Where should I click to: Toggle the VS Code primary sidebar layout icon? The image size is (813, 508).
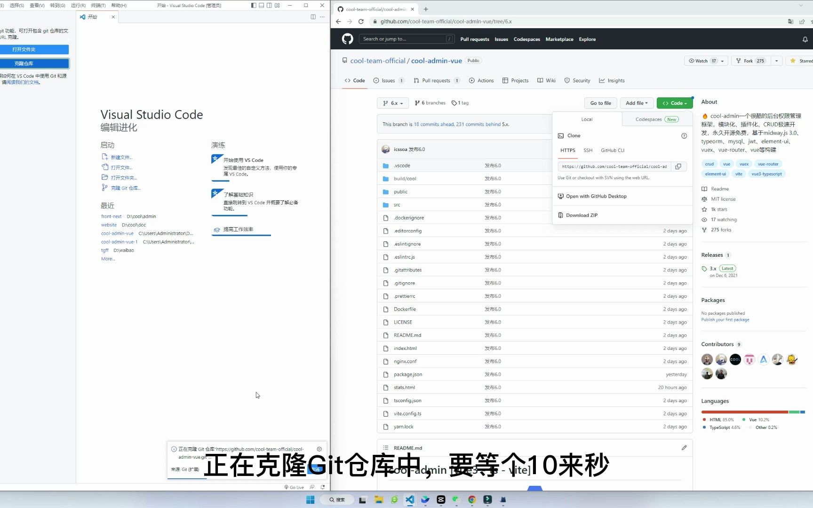coord(254,5)
